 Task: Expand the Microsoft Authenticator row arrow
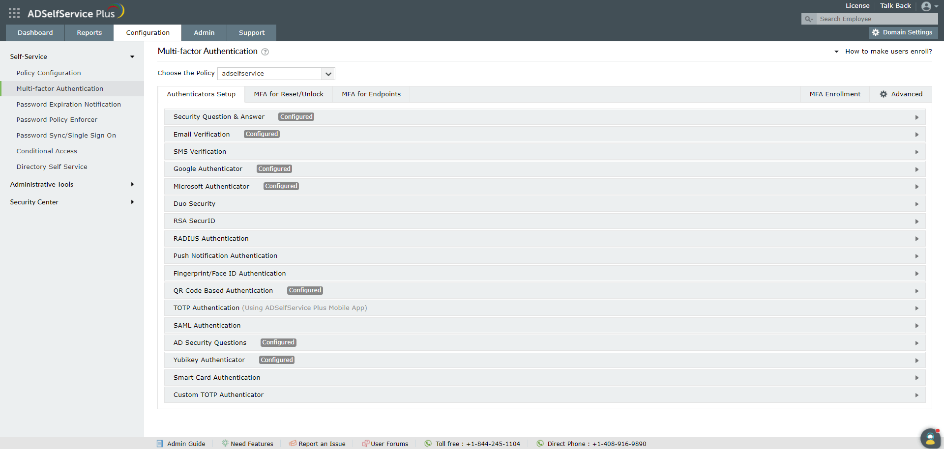917,187
